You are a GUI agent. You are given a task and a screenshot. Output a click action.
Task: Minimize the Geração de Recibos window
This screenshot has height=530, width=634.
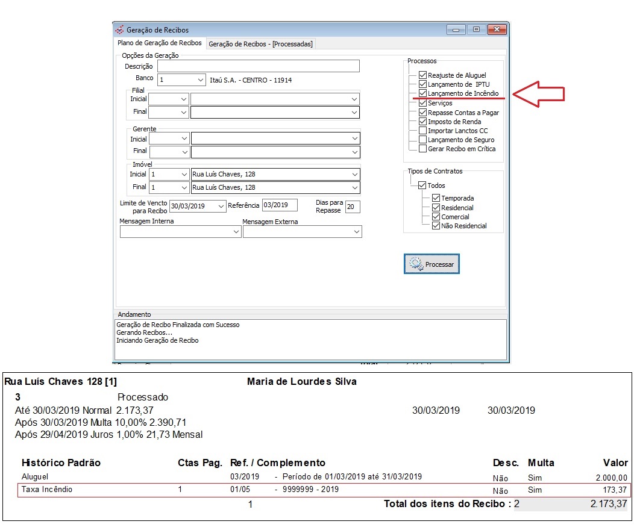[x=456, y=30]
